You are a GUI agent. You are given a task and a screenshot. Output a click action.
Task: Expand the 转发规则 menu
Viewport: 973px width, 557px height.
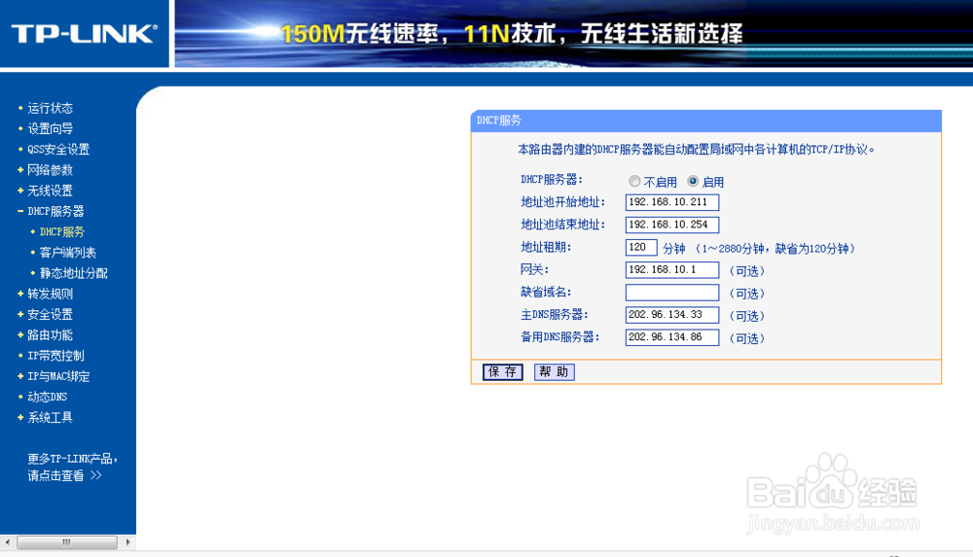click(51, 294)
